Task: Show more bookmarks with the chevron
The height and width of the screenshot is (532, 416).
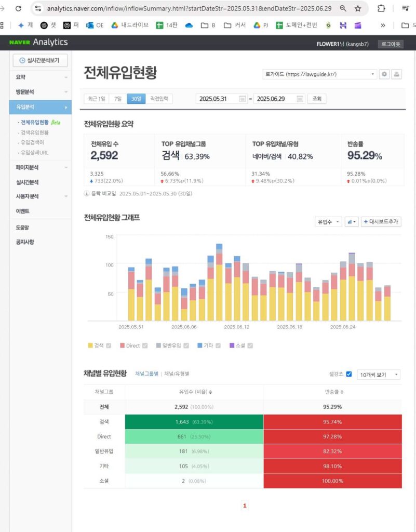Action: (383, 25)
